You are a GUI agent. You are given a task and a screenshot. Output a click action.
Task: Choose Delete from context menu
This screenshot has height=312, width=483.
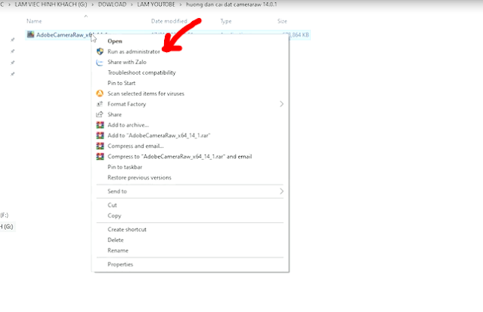pyautogui.click(x=116, y=240)
